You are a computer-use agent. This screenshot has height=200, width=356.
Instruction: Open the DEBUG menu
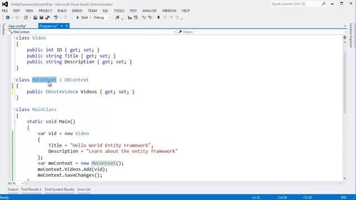coord(77,11)
